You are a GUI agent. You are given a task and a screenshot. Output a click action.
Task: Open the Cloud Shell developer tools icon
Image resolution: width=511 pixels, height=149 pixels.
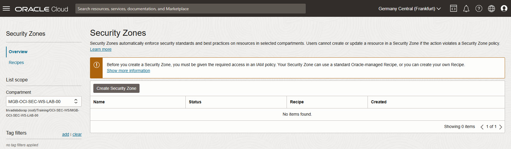(x=453, y=8)
